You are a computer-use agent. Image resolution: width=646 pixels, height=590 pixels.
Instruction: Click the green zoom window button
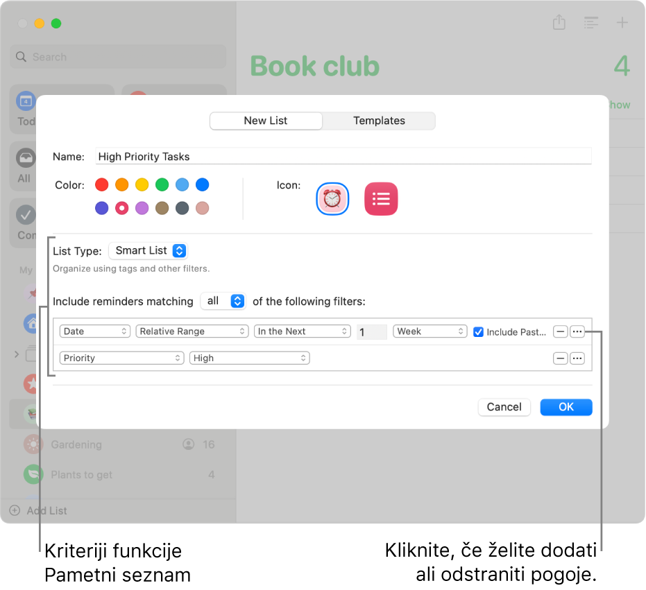pyautogui.click(x=56, y=24)
